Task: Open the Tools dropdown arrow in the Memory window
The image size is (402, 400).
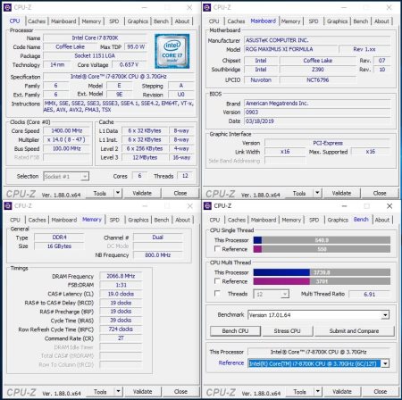Action: [x=118, y=391]
